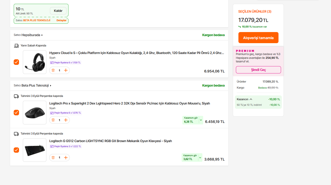
Task: Delete the HyperX Cloud headset from cart
Action: pyautogui.click(x=53, y=70)
